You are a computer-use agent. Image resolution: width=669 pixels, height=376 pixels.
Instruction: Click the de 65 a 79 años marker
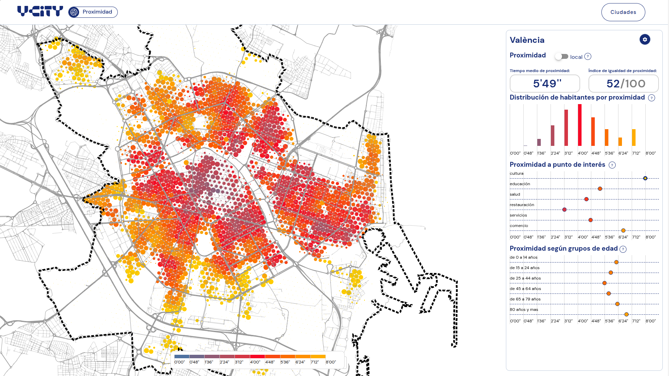coord(617,304)
